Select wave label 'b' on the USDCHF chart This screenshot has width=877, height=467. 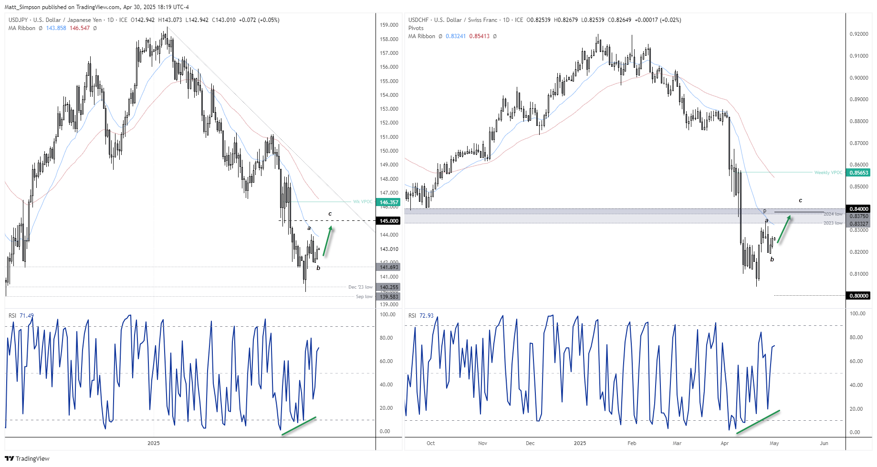point(772,259)
